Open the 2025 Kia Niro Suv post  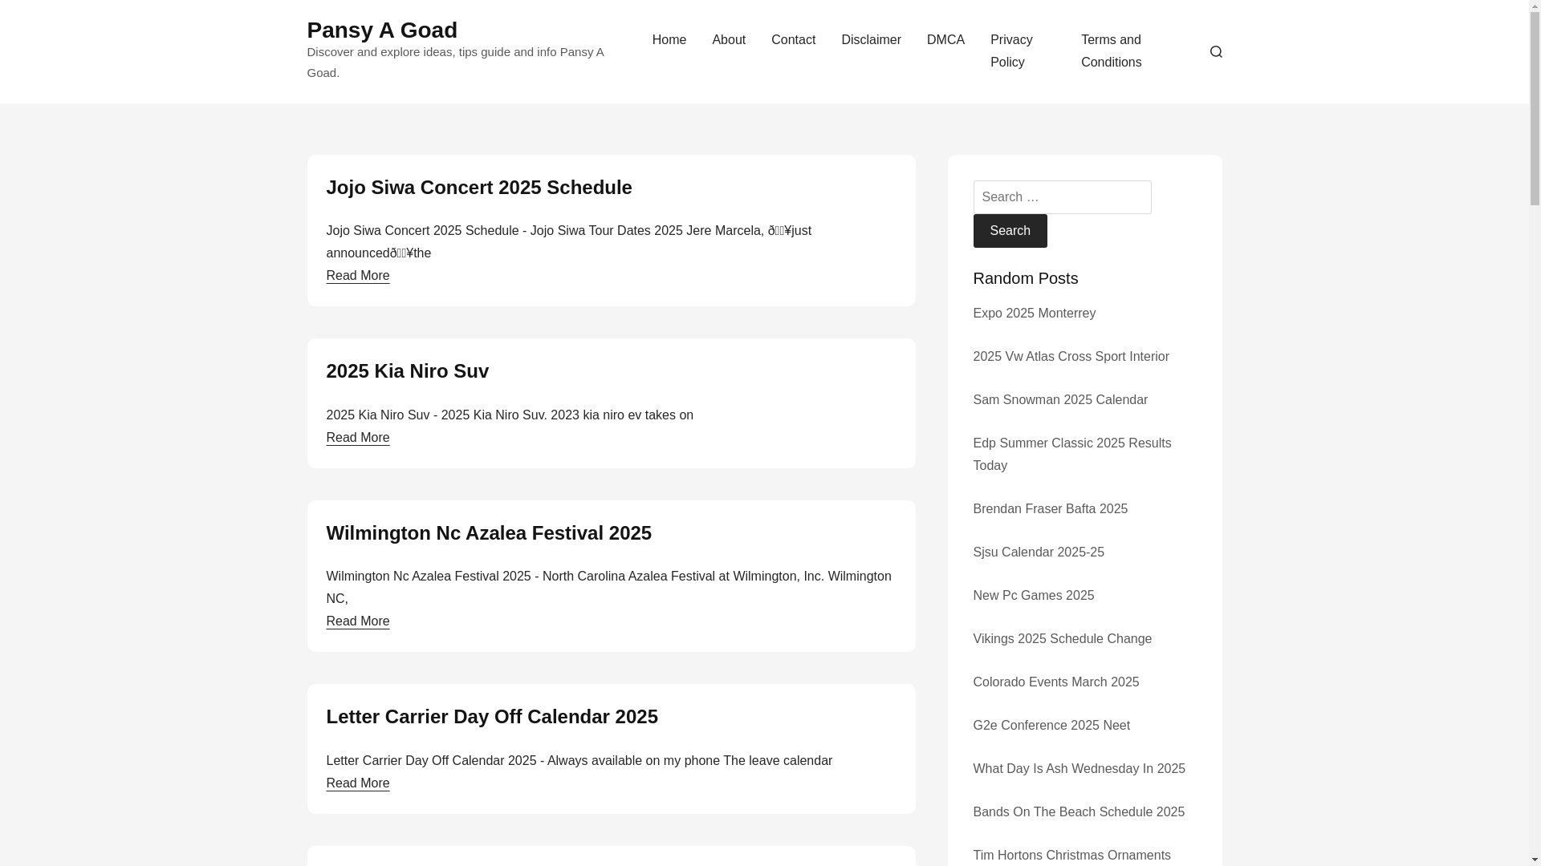(407, 371)
